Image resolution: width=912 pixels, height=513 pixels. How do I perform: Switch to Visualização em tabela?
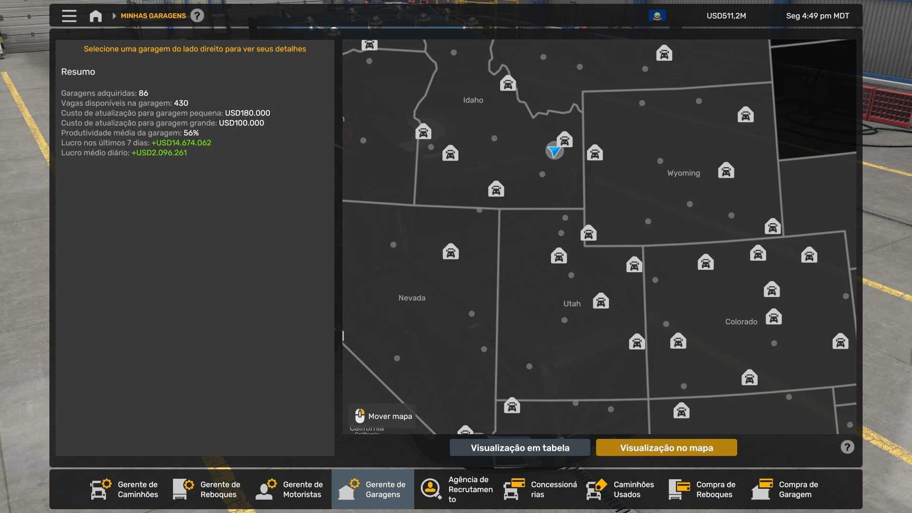pos(520,447)
